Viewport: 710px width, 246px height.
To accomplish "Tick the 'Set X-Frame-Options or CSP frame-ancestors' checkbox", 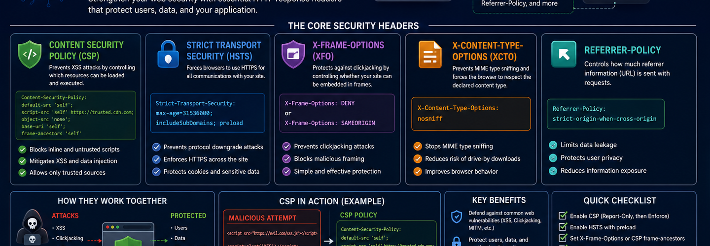I will click(563, 239).
